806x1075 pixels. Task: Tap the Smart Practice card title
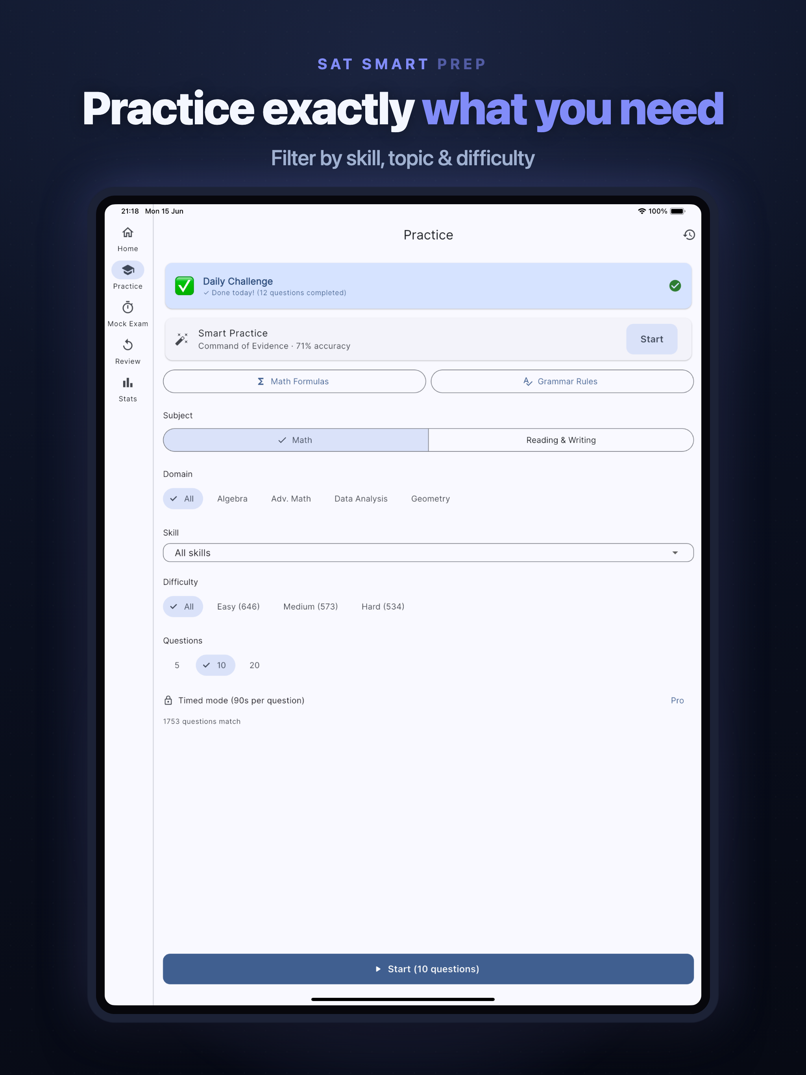point(233,333)
